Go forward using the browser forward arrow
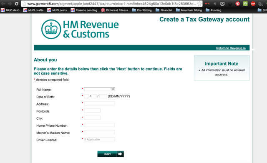Image resolution: width=267 pixels, height=163 pixels. pos(10,4)
